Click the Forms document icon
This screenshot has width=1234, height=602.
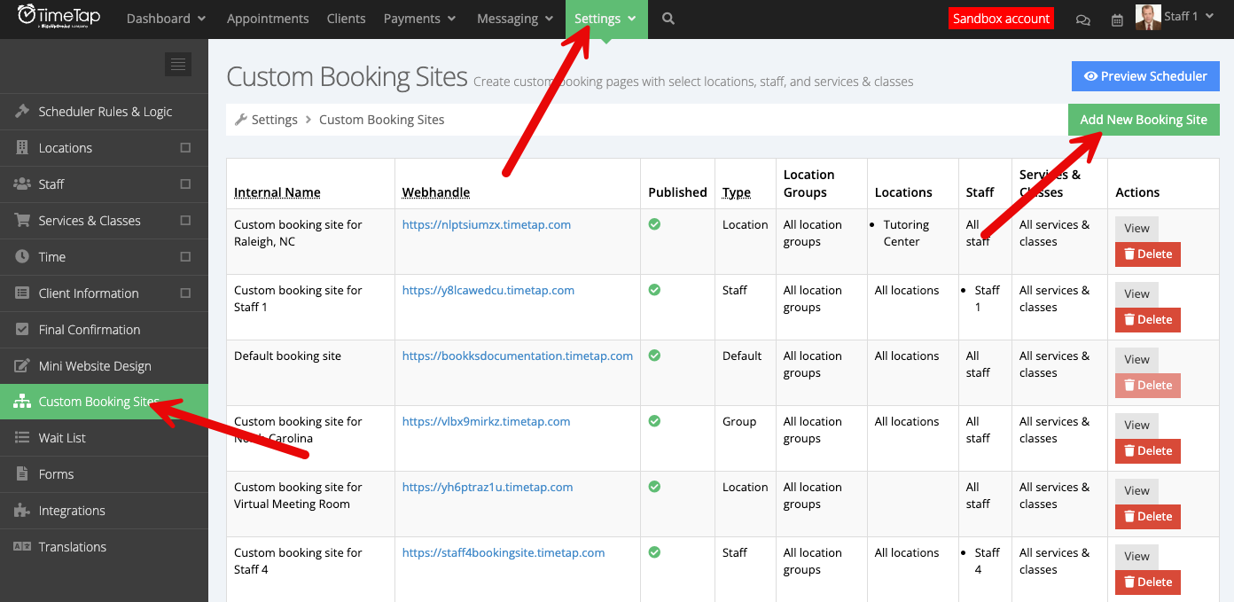tap(22, 474)
